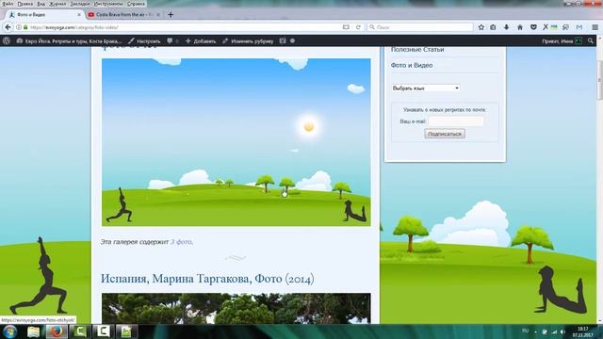Click the Firefox taskbar icon

pyautogui.click(x=57, y=331)
